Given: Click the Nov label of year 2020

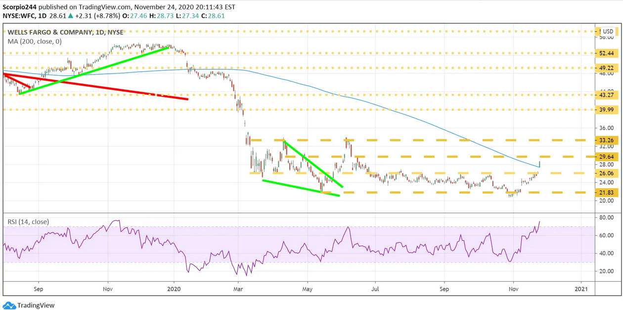Looking at the screenshot, I should point(513,288).
